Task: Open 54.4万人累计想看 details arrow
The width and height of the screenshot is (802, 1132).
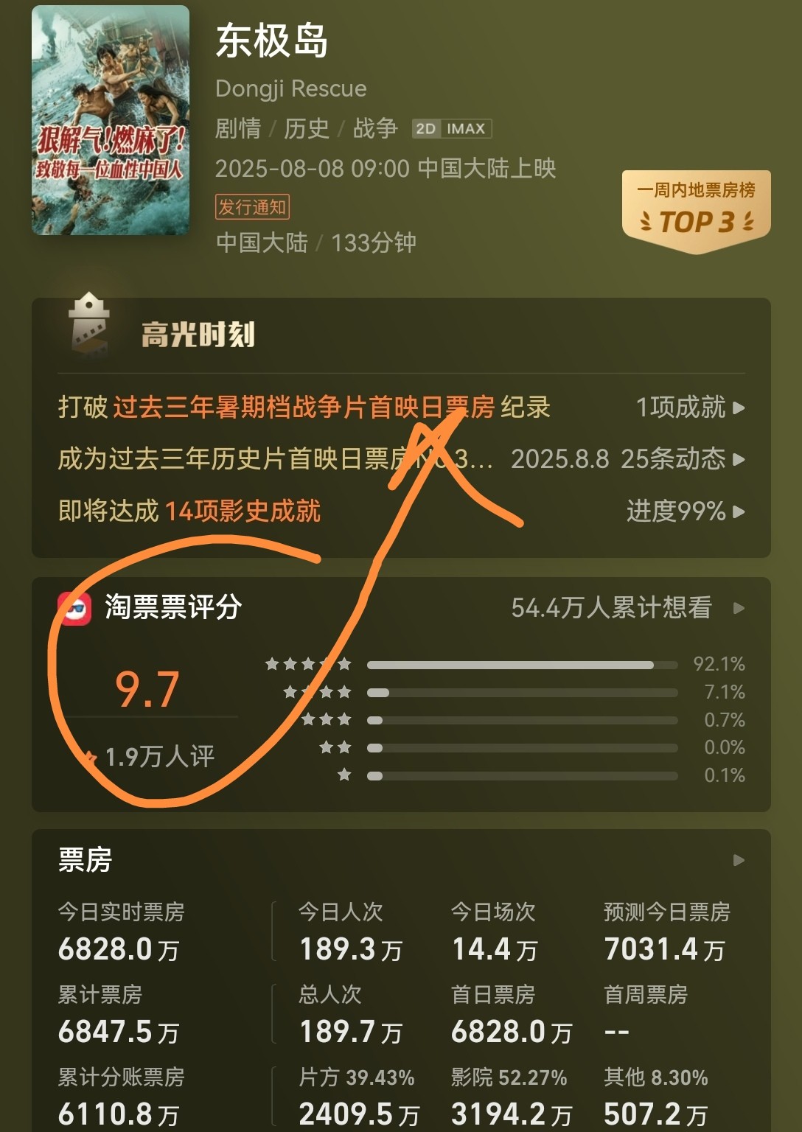Action: (739, 608)
